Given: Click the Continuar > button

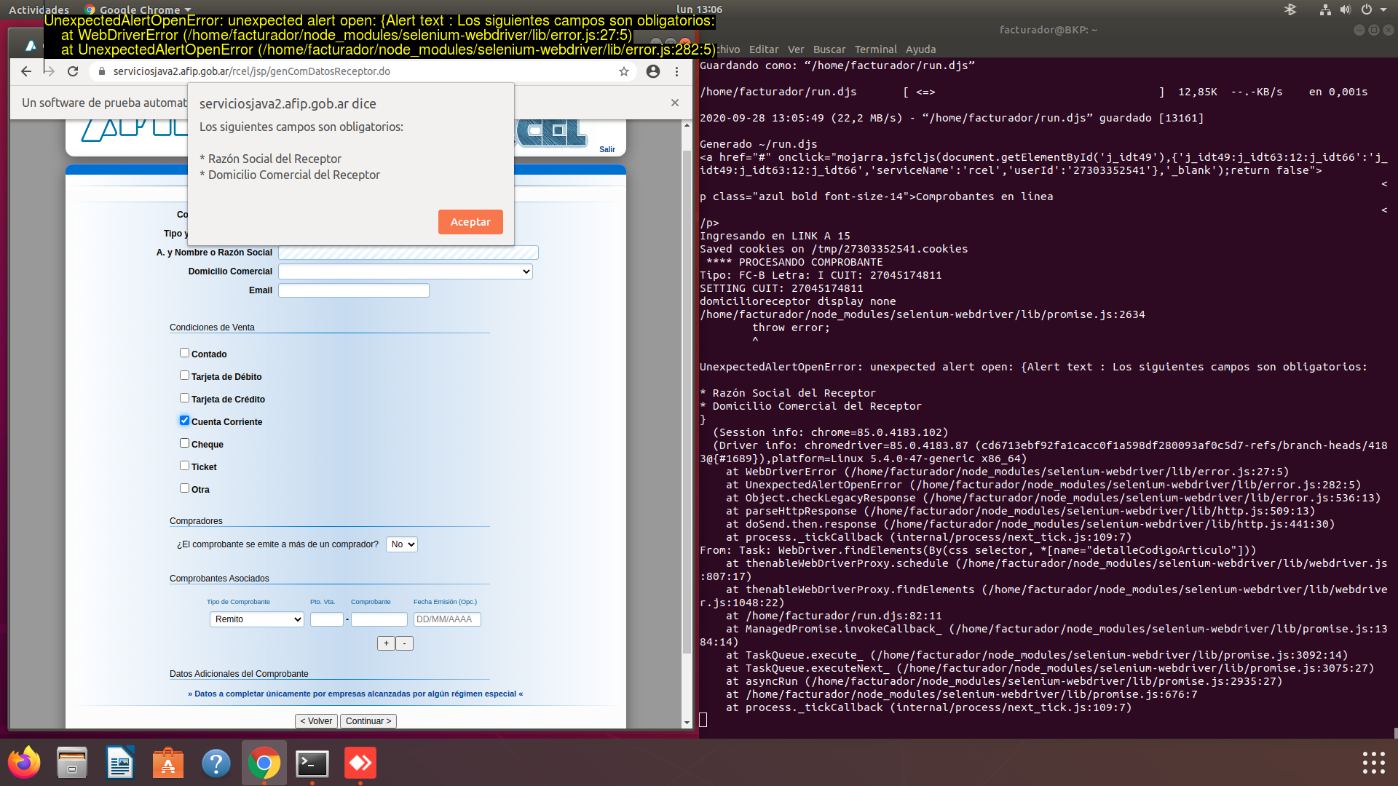Looking at the screenshot, I should 368,721.
